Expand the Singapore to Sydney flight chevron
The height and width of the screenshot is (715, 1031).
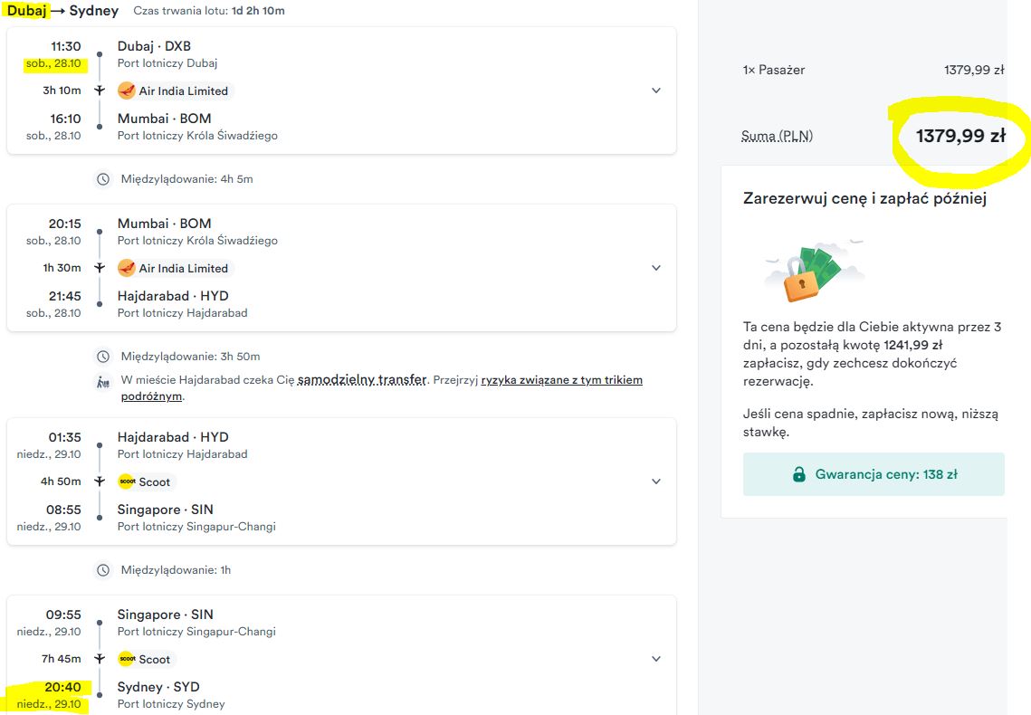tap(655, 659)
